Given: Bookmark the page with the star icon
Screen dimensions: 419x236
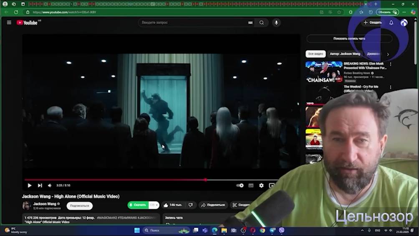Looking at the screenshot, I should click(339, 12).
